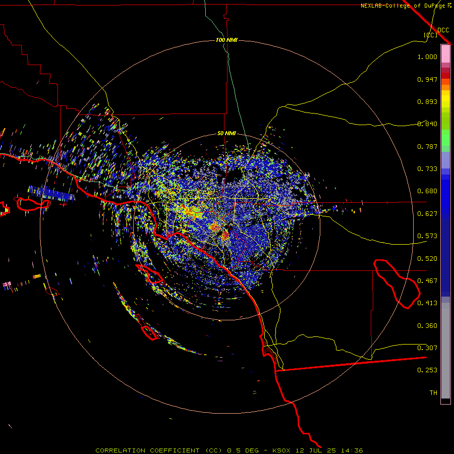Click the 0.520 scale value
This screenshot has width=454, height=454.
pos(427,259)
